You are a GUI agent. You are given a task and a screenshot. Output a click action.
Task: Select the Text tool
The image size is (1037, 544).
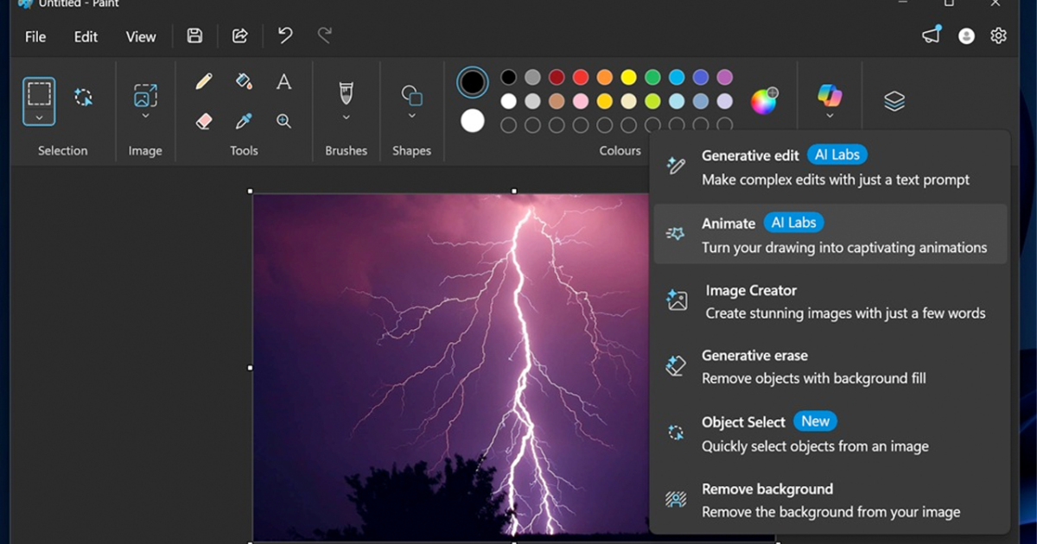(x=283, y=82)
